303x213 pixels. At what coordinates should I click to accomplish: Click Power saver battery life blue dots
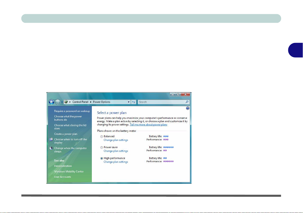[168, 147]
